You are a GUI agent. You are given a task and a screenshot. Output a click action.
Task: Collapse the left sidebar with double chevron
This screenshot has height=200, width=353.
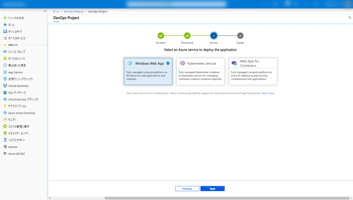44,11
